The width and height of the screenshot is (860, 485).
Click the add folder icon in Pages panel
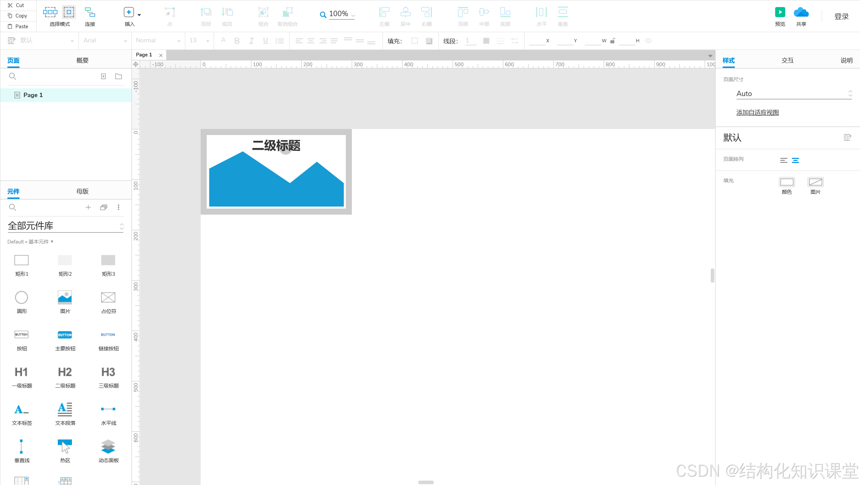(118, 77)
